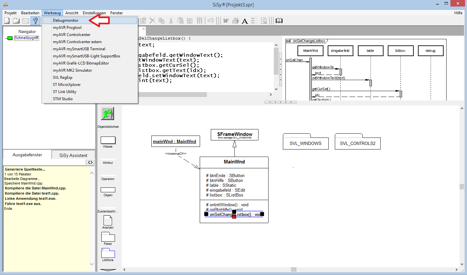Click the open folder toolbar icon
Screen dimensions: 467x275
point(16,21)
